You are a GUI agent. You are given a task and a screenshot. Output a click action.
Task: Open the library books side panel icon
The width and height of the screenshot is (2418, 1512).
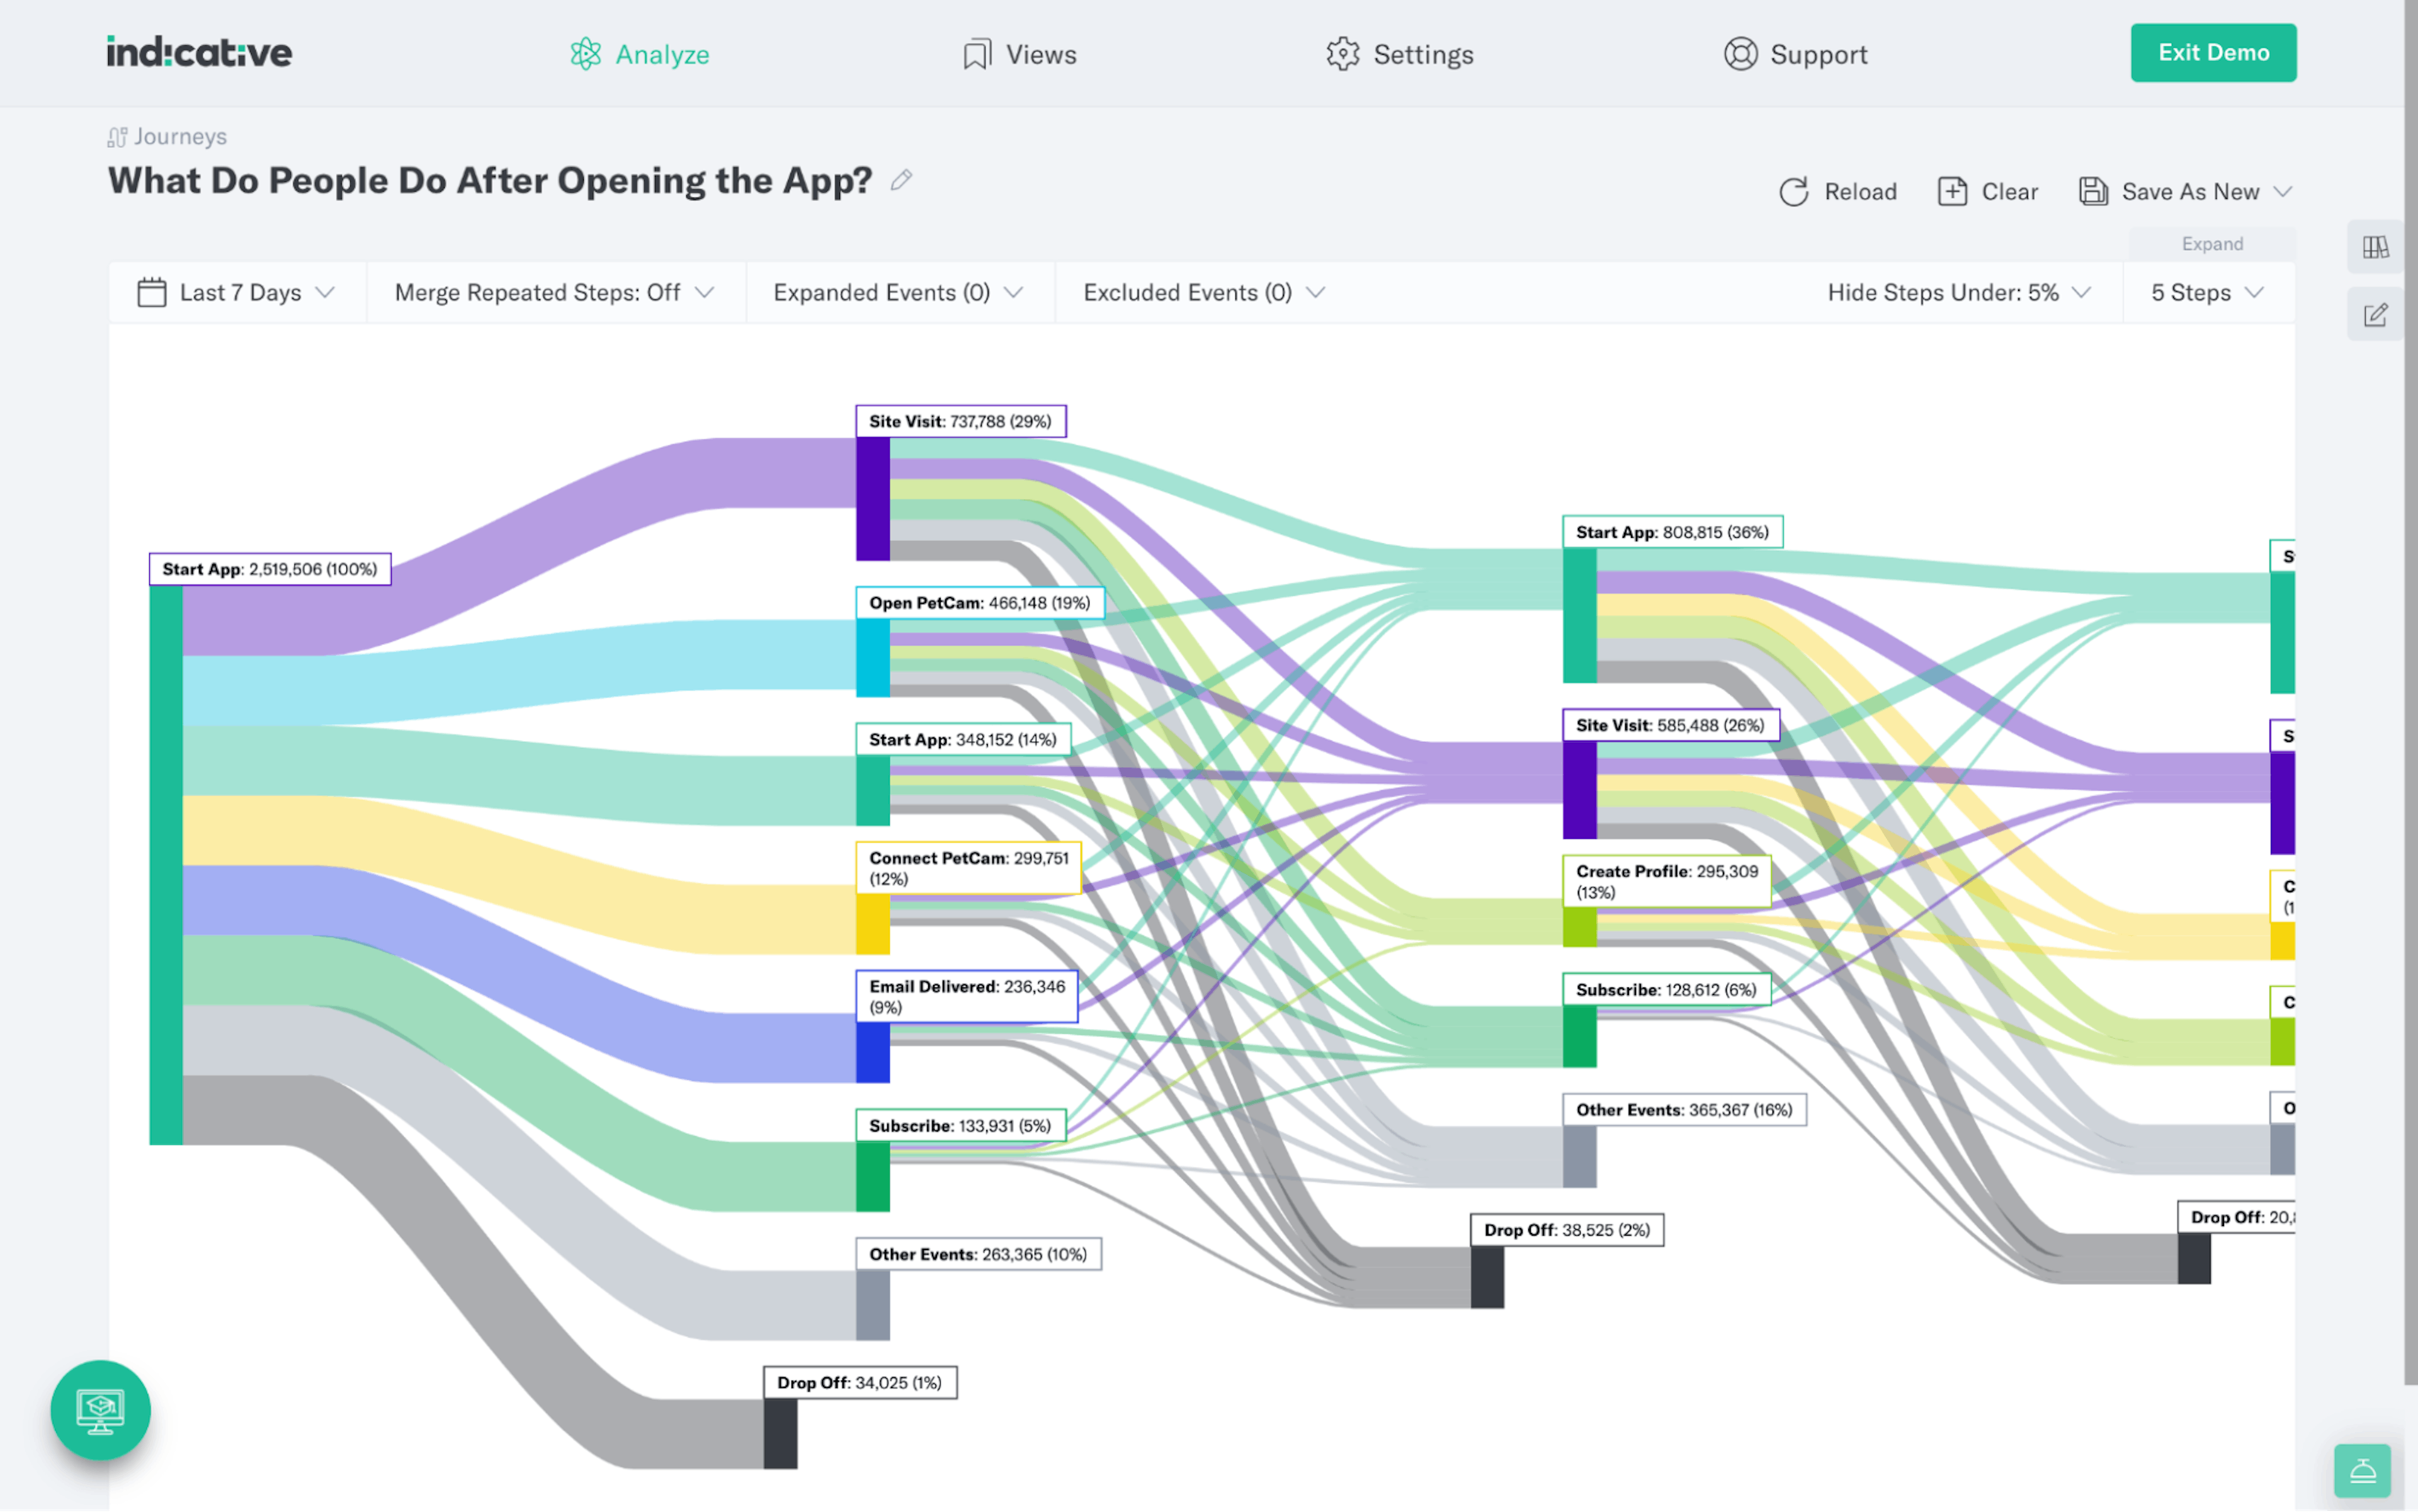2375,247
